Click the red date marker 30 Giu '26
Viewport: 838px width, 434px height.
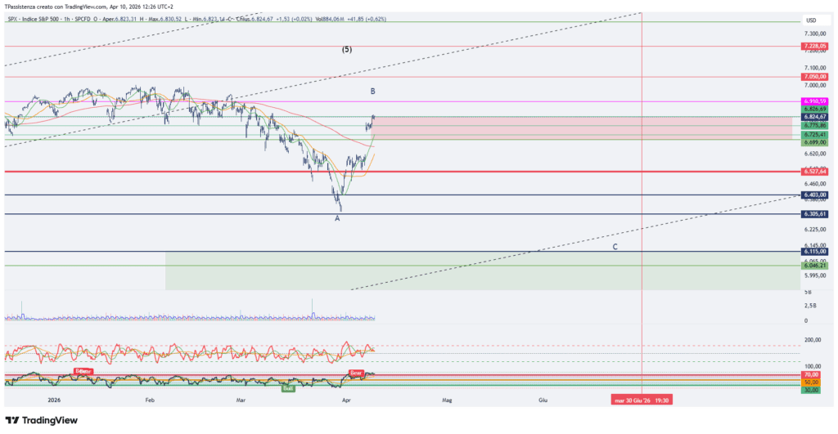coord(642,400)
